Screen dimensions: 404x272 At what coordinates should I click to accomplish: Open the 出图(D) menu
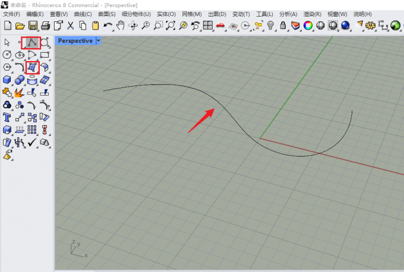pos(217,14)
